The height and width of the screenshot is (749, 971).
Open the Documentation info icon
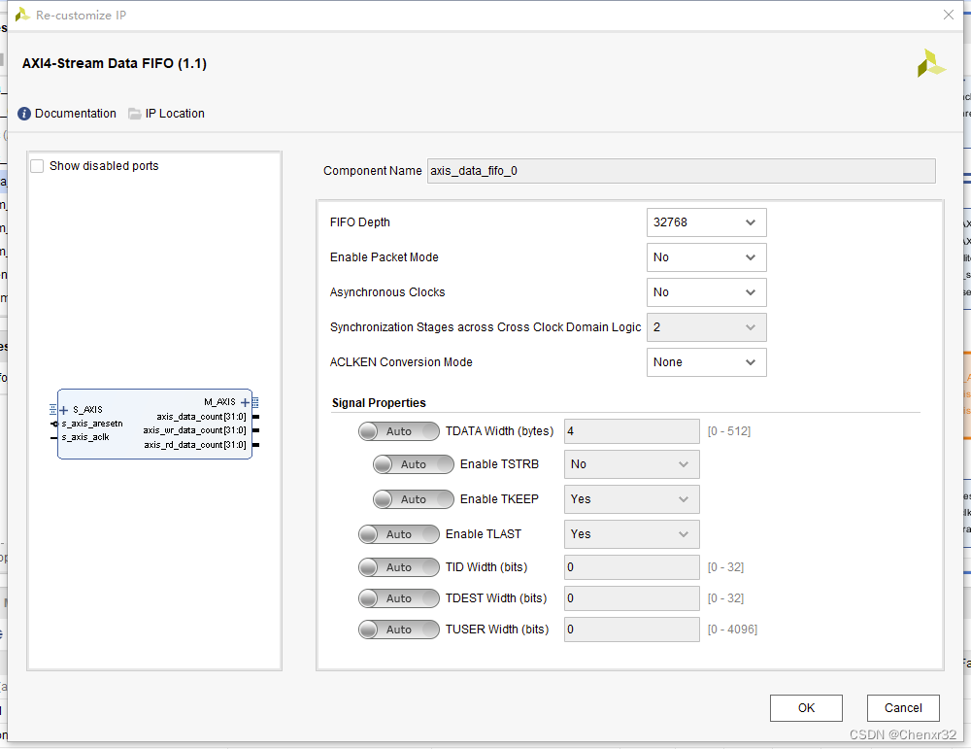(24, 114)
